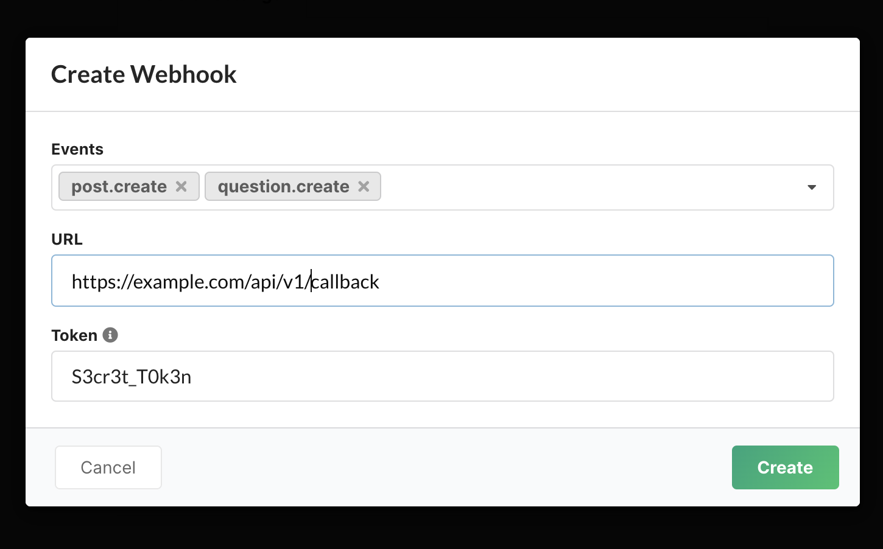Image resolution: width=883 pixels, height=549 pixels.
Task: Click the URL field label
Action: [67, 239]
